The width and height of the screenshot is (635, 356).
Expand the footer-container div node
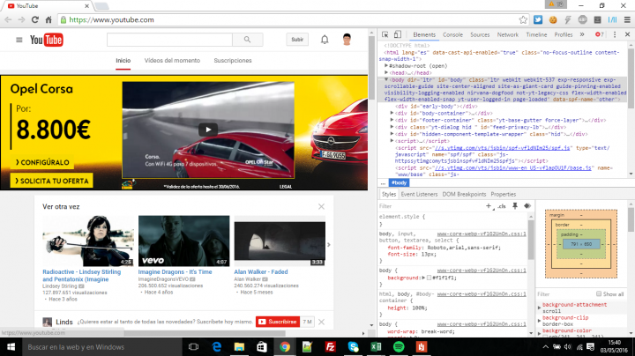click(392, 120)
